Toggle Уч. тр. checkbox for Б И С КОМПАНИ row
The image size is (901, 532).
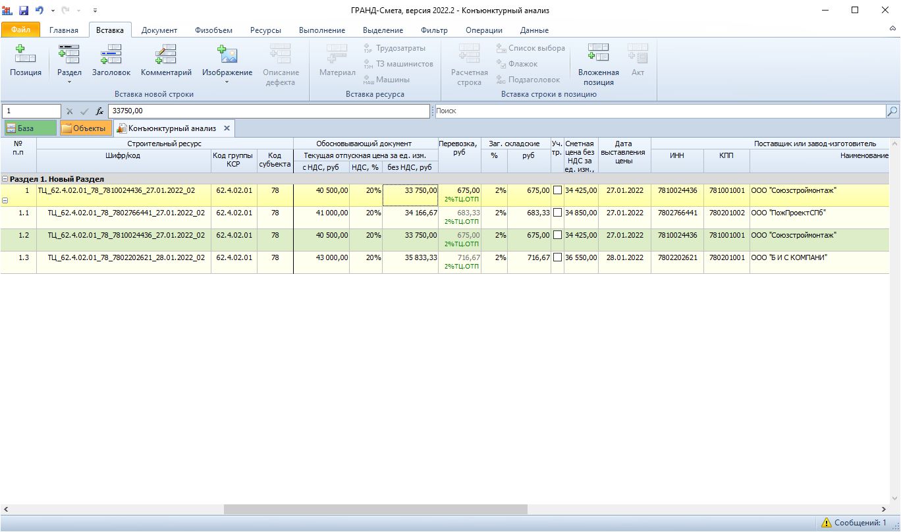(557, 257)
